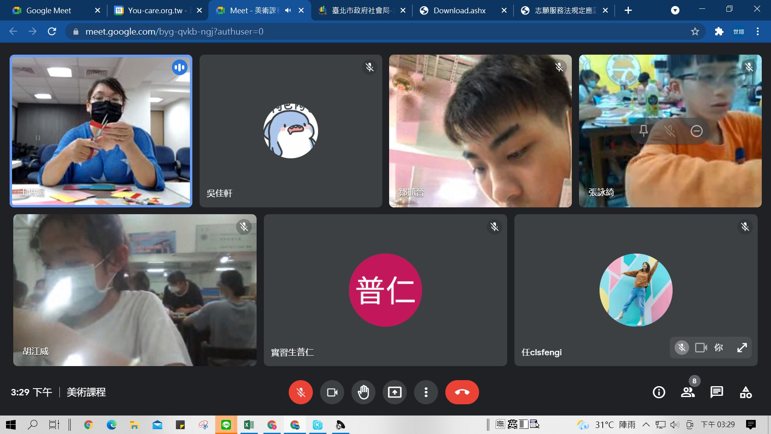Open the Activities panel icon

(x=746, y=392)
